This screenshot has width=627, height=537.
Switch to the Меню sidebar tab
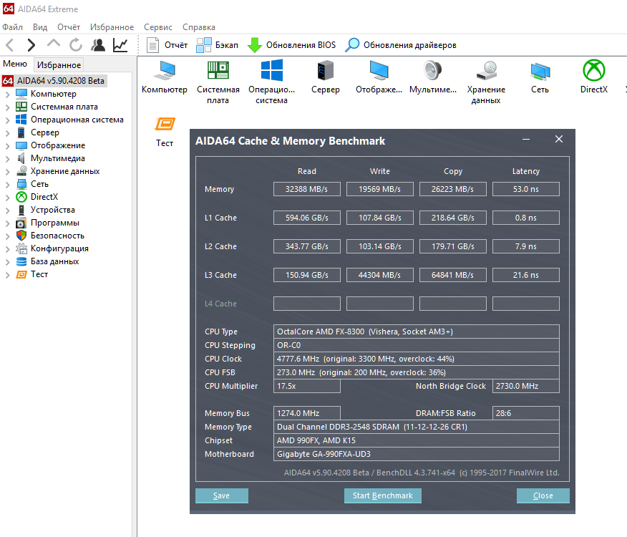click(15, 64)
